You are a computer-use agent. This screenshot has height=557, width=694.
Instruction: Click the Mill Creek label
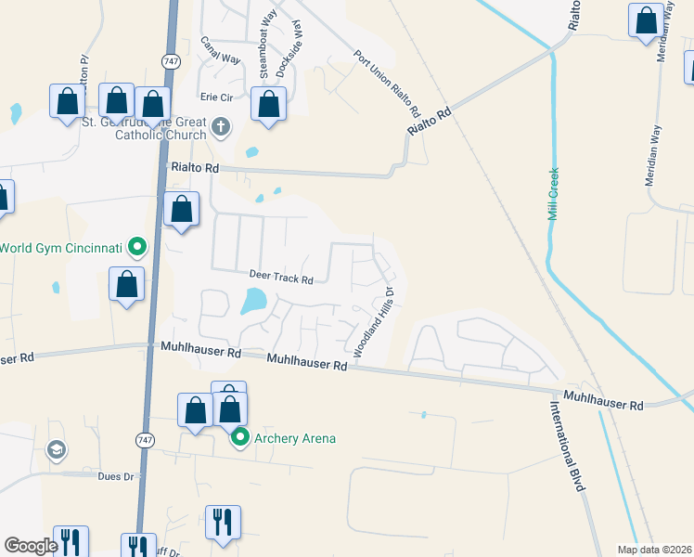pos(553,194)
